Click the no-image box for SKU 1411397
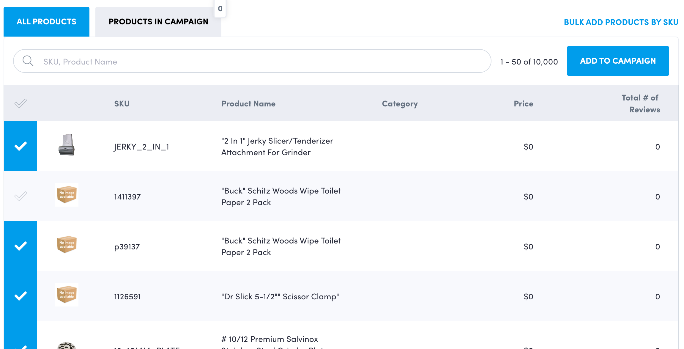 tap(67, 195)
